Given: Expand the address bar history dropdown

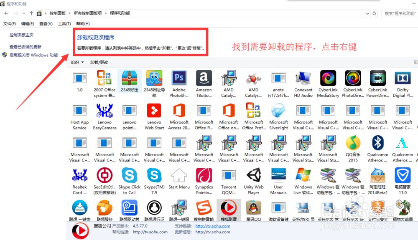Looking at the screenshot, I should tap(367, 13).
